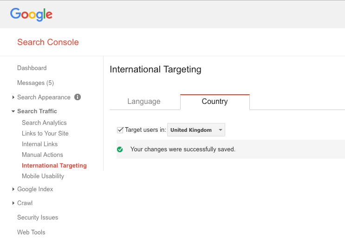Click the green success checkmark icon
The image size is (345, 252).
(120, 149)
